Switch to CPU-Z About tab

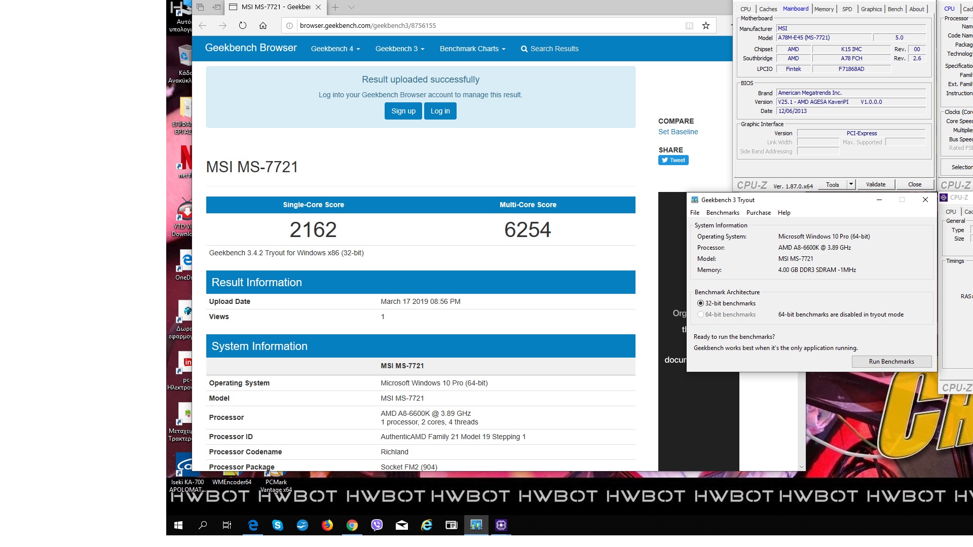click(x=917, y=9)
